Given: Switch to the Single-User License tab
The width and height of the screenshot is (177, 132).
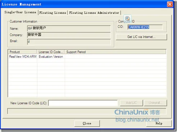Looking at the screenshot, I should [x=20, y=12].
